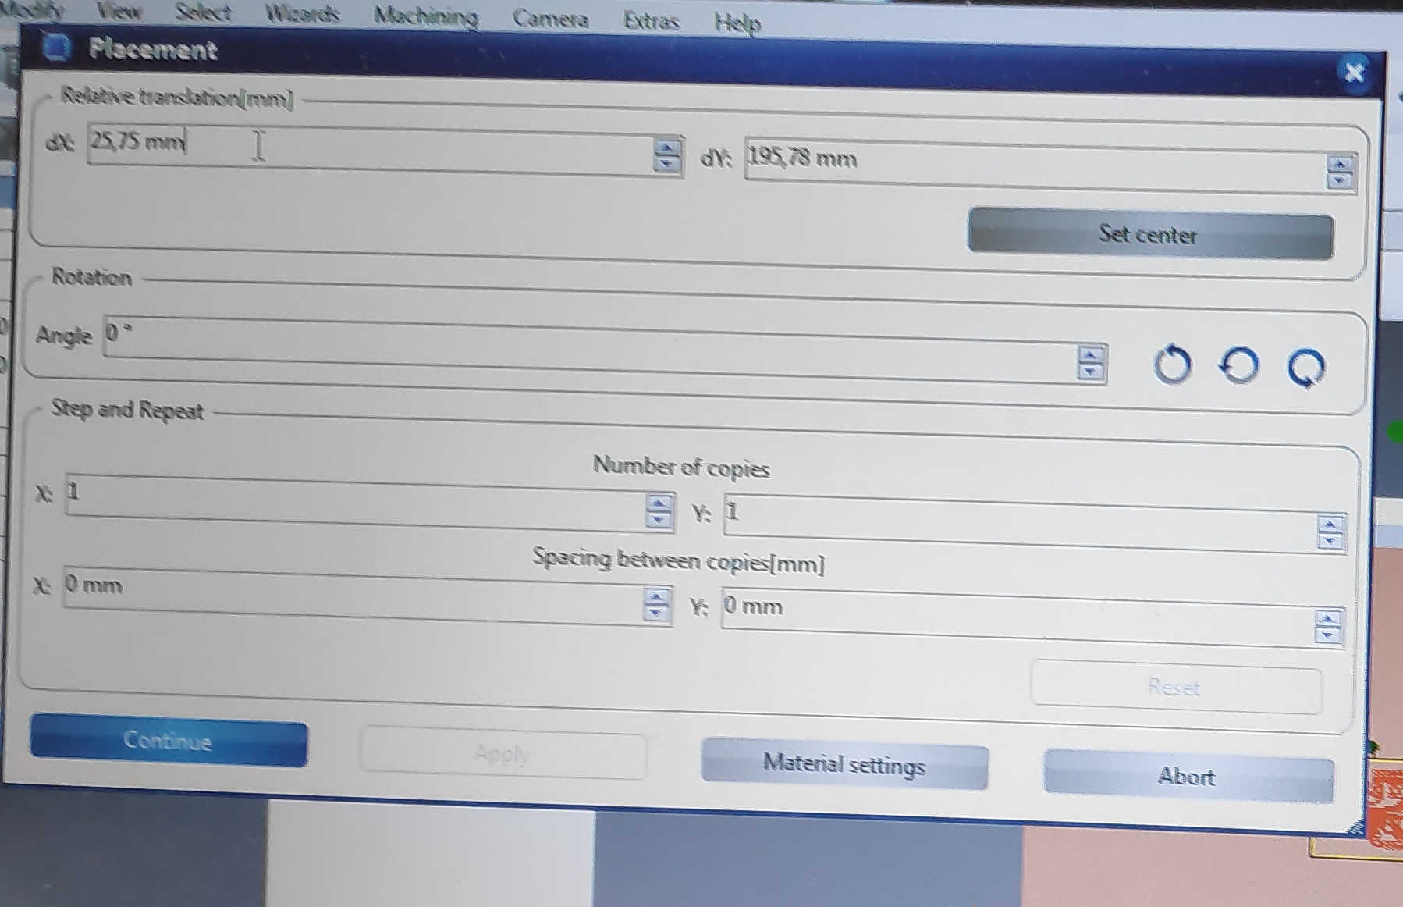This screenshot has width=1403, height=907.
Task: Click the Abort button
Action: pos(1187,776)
